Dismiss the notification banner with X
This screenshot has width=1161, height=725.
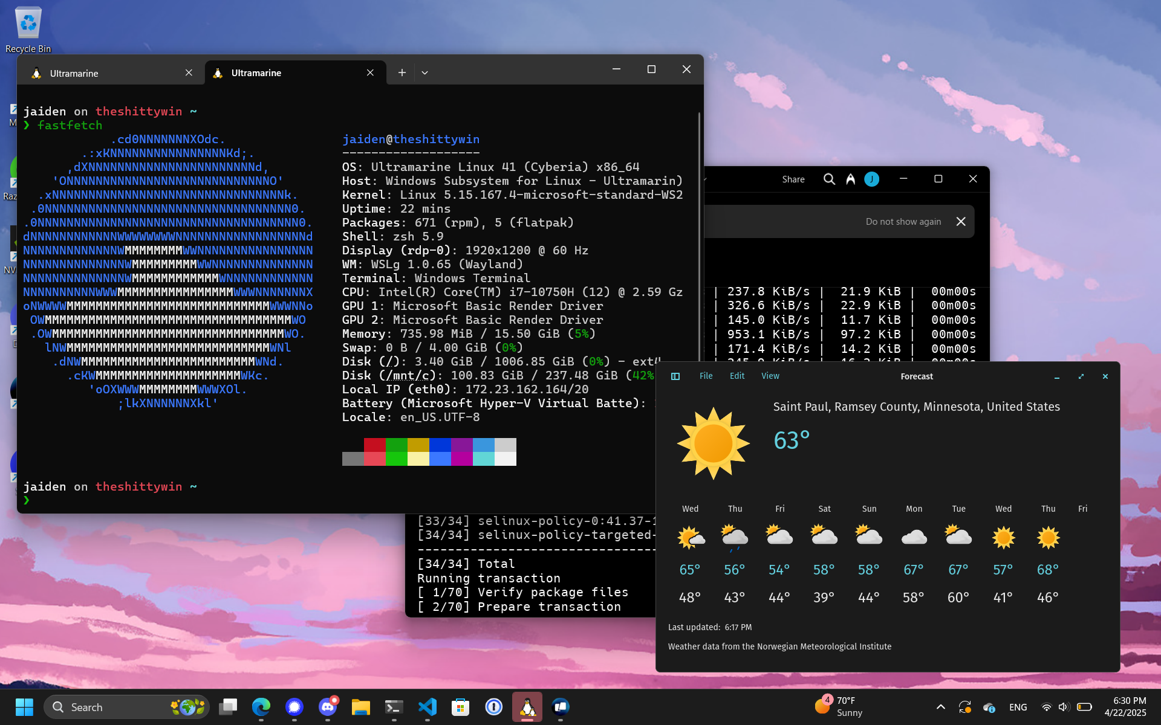[x=961, y=222]
